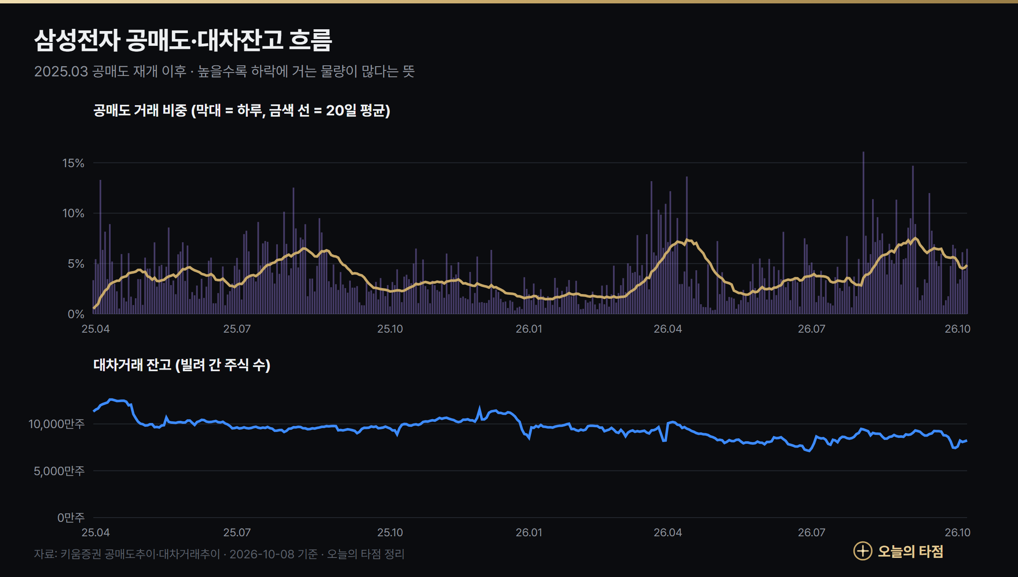
Task: Click the 15% axis label
Action: click(x=73, y=163)
